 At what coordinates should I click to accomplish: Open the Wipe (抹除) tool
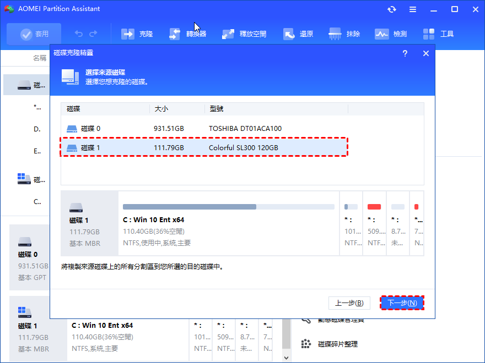344,34
